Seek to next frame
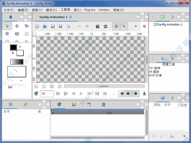 click(x=89, y=94)
